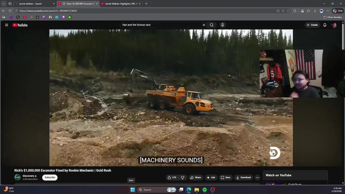Clear the YouTube search text
Viewport: 345px width, 194px height.
[204, 25]
